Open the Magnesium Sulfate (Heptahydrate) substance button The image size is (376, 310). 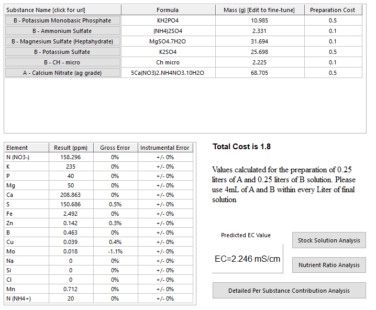point(63,41)
